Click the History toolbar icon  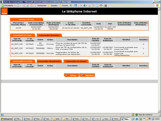71,5
